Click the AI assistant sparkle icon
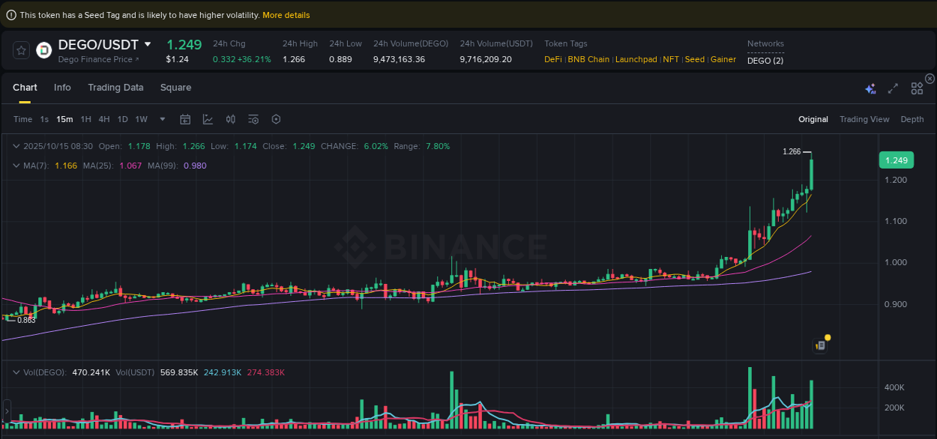Viewport: 937px width, 439px height. (870, 88)
